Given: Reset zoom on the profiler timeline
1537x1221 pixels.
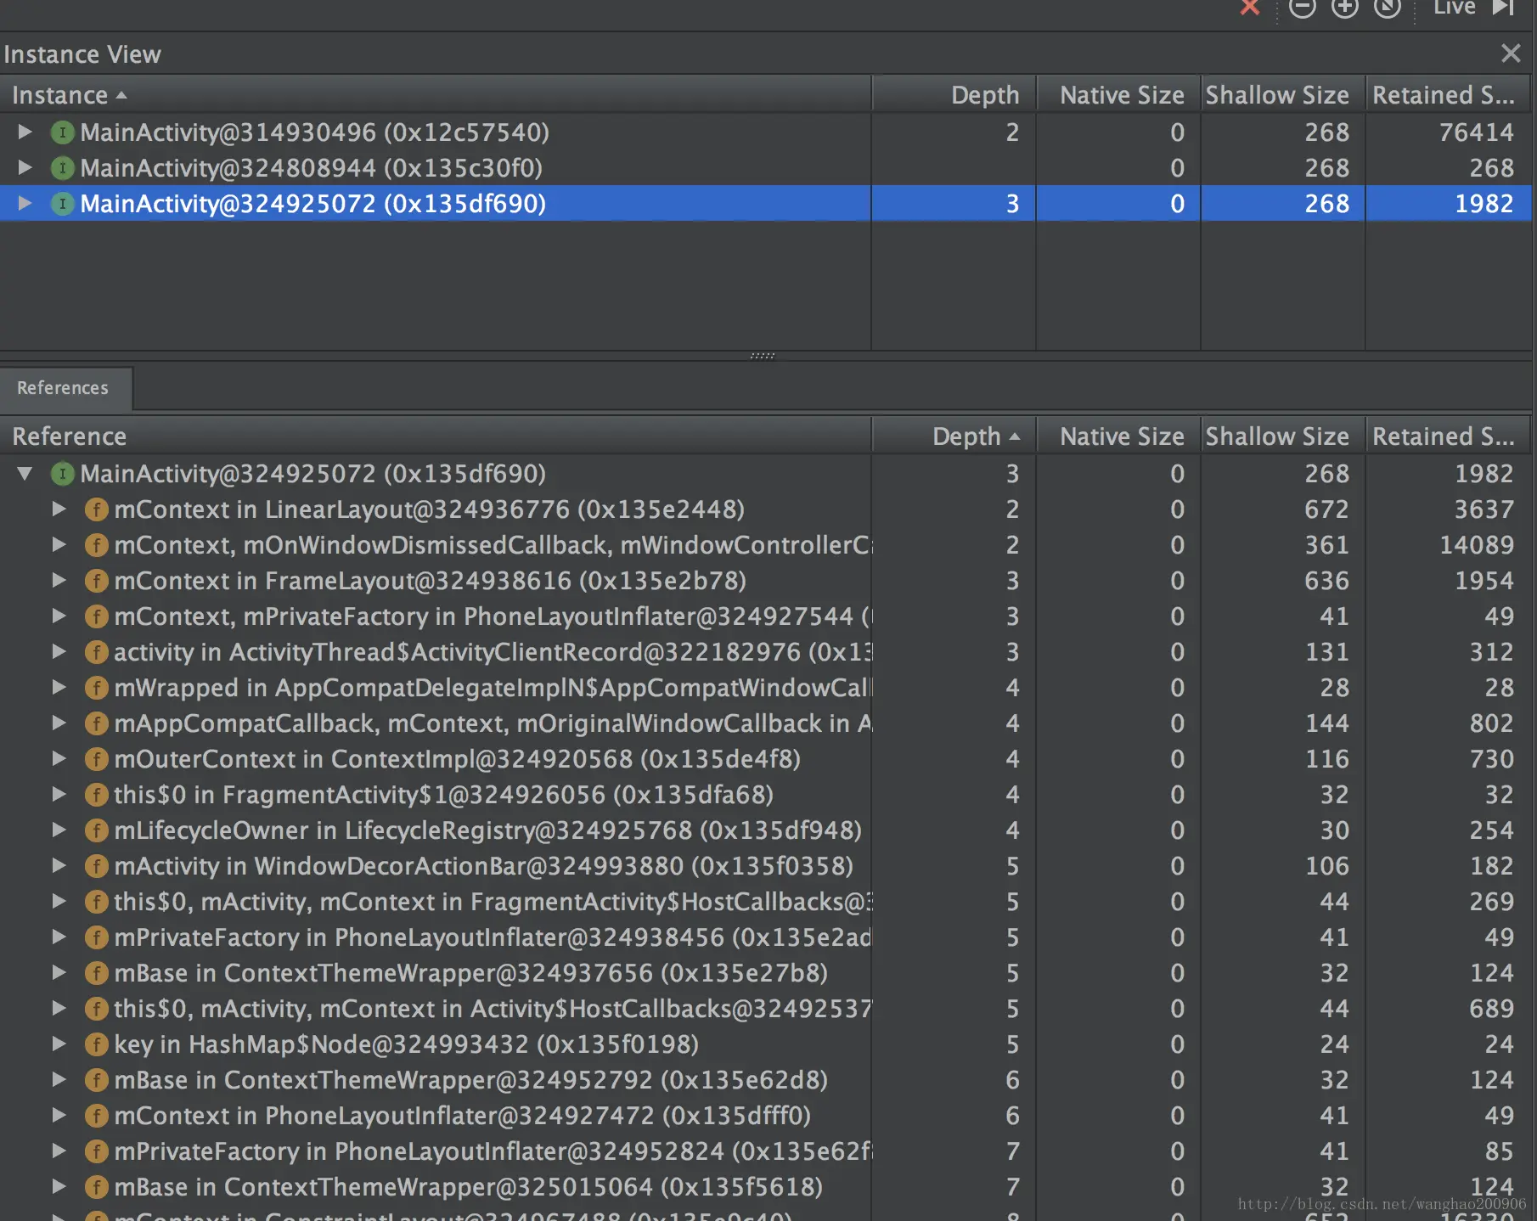Looking at the screenshot, I should tap(1387, 8).
